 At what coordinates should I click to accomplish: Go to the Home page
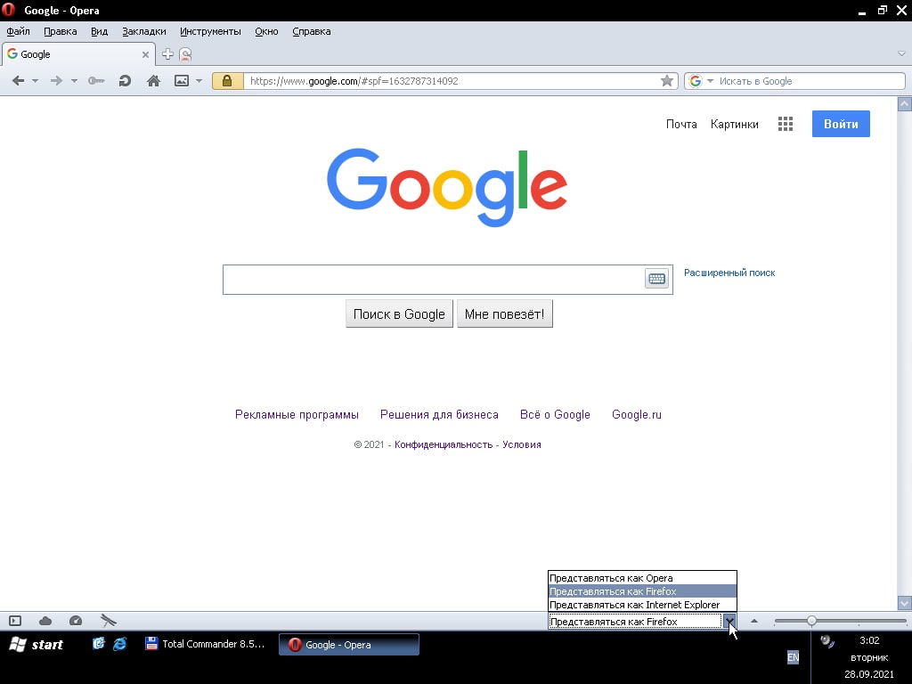tap(153, 81)
